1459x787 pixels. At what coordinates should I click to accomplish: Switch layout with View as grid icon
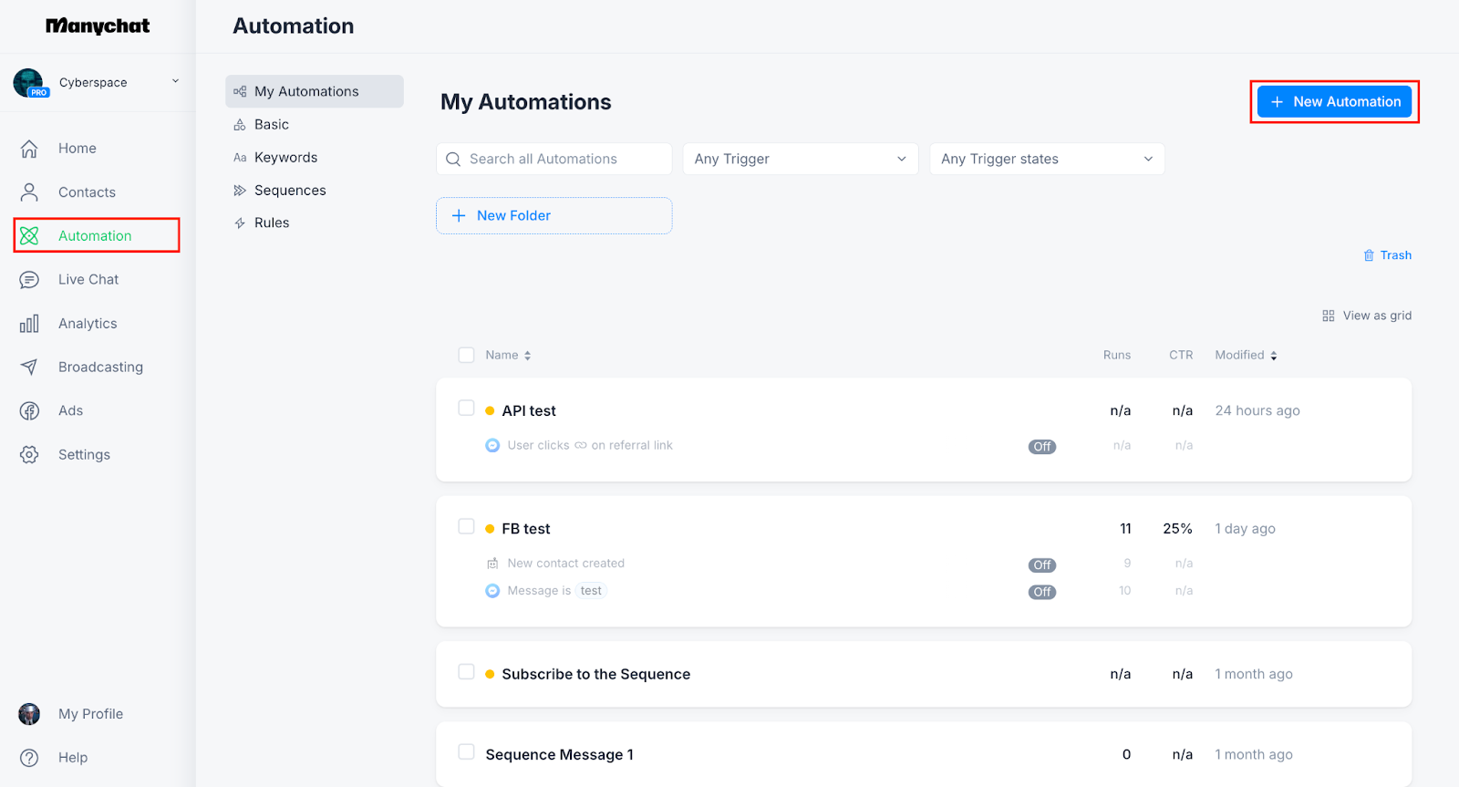tap(1329, 316)
